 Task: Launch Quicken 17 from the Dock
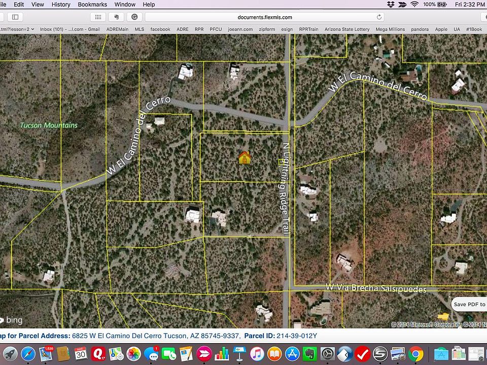(x=98, y=354)
